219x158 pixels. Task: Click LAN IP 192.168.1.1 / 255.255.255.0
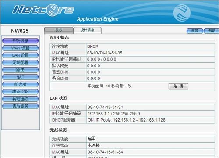(114, 114)
